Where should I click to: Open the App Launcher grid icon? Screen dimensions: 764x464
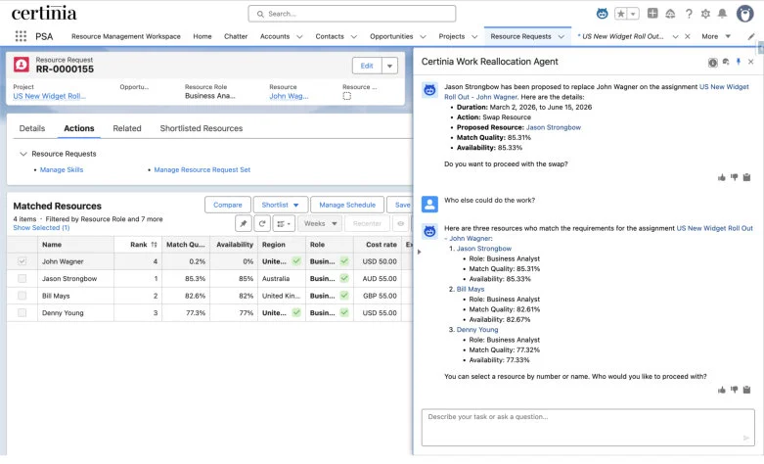pyautogui.click(x=21, y=36)
